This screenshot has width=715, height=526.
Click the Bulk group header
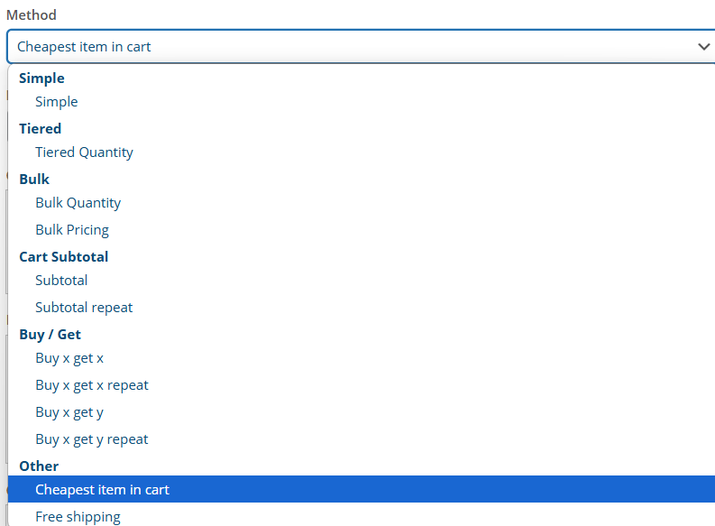pyautogui.click(x=34, y=180)
